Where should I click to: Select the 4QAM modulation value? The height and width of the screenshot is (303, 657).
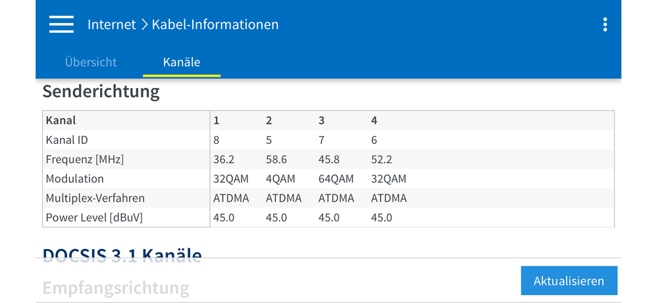click(280, 179)
